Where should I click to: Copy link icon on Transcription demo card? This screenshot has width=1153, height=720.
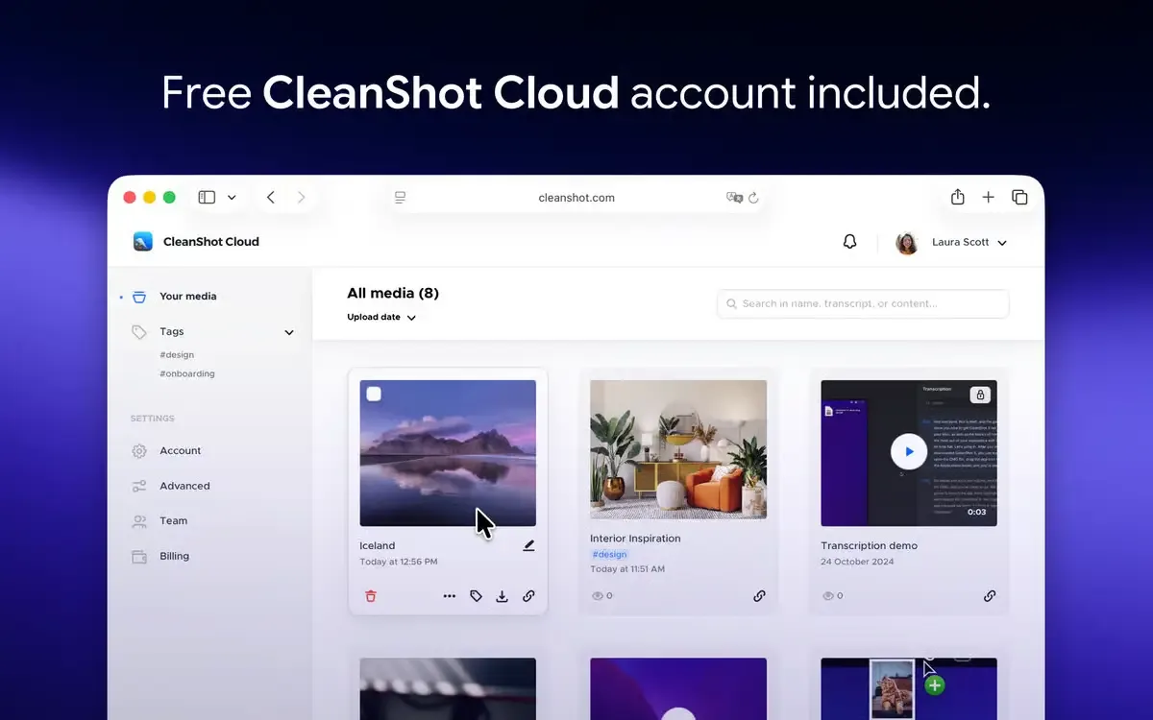tap(990, 596)
